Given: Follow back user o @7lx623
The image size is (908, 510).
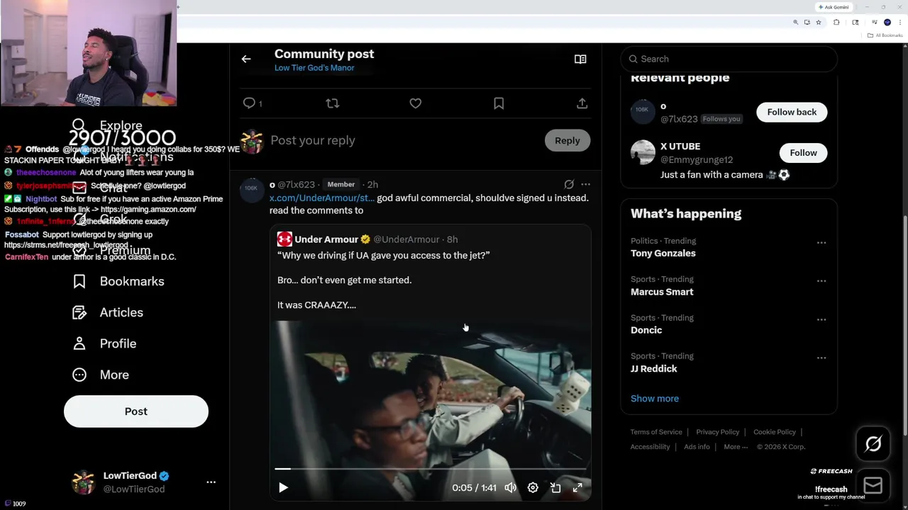Looking at the screenshot, I should 792,112.
